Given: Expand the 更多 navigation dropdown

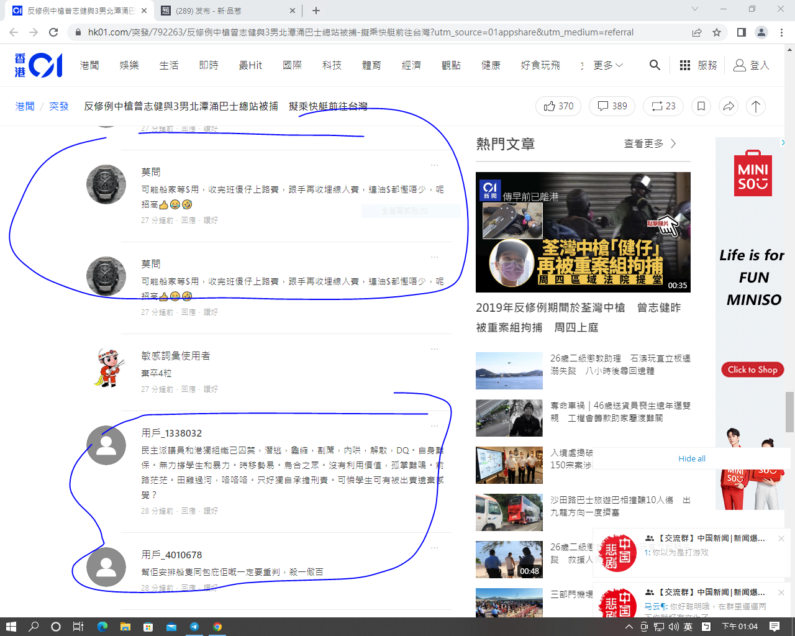Looking at the screenshot, I should tap(608, 65).
